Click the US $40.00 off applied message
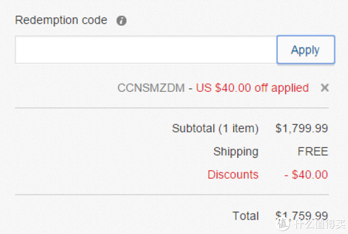Viewport: 348px width, 234px height. pyautogui.click(x=252, y=88)
